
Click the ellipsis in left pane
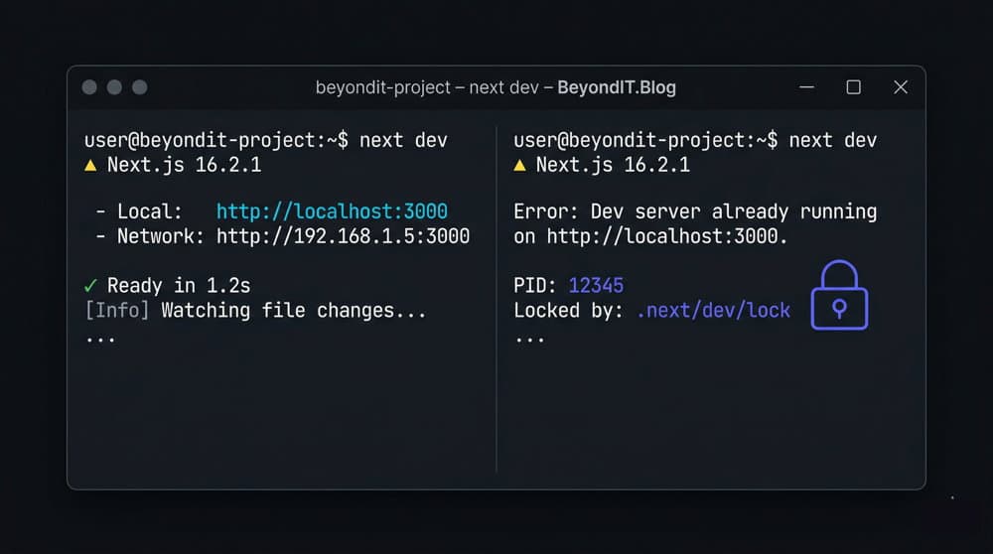pos(100,340)
